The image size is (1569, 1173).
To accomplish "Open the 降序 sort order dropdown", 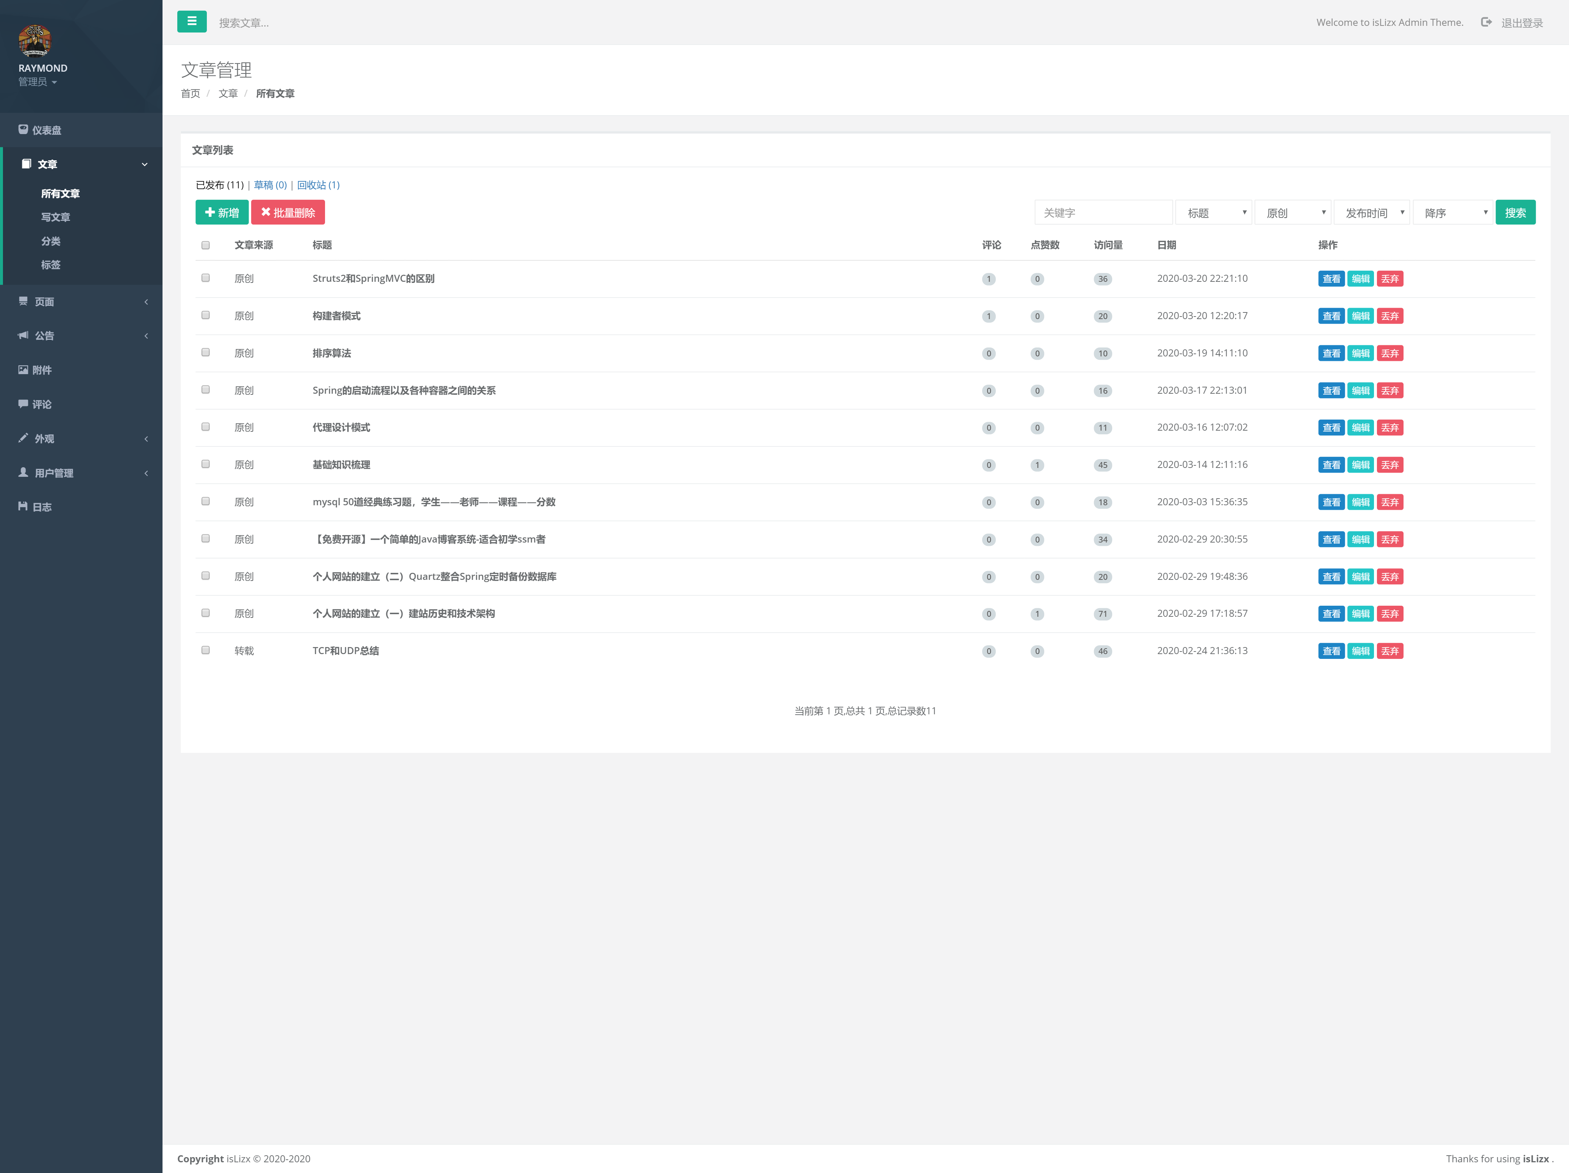I will coord(1453,213).
